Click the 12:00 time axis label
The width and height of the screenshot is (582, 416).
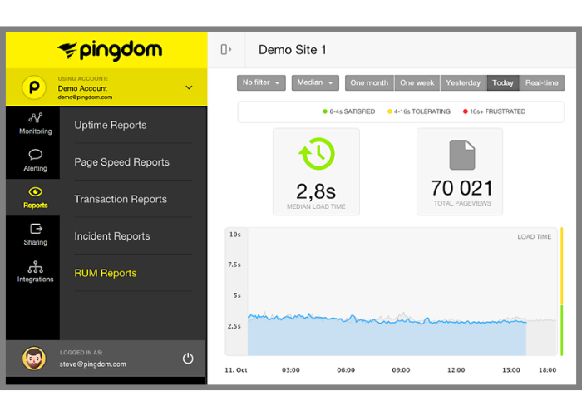(x=456, y=370)
